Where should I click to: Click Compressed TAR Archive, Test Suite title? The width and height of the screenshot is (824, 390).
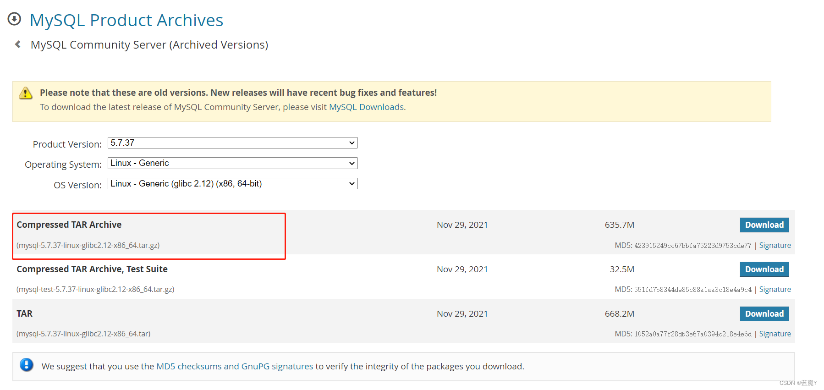[92, 269]
